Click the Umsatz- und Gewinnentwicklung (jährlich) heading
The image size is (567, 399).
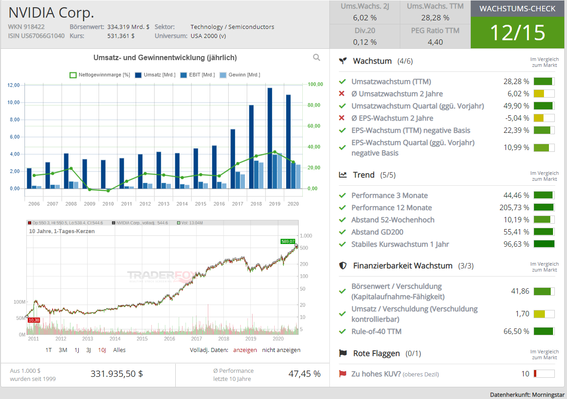[165, 57]
